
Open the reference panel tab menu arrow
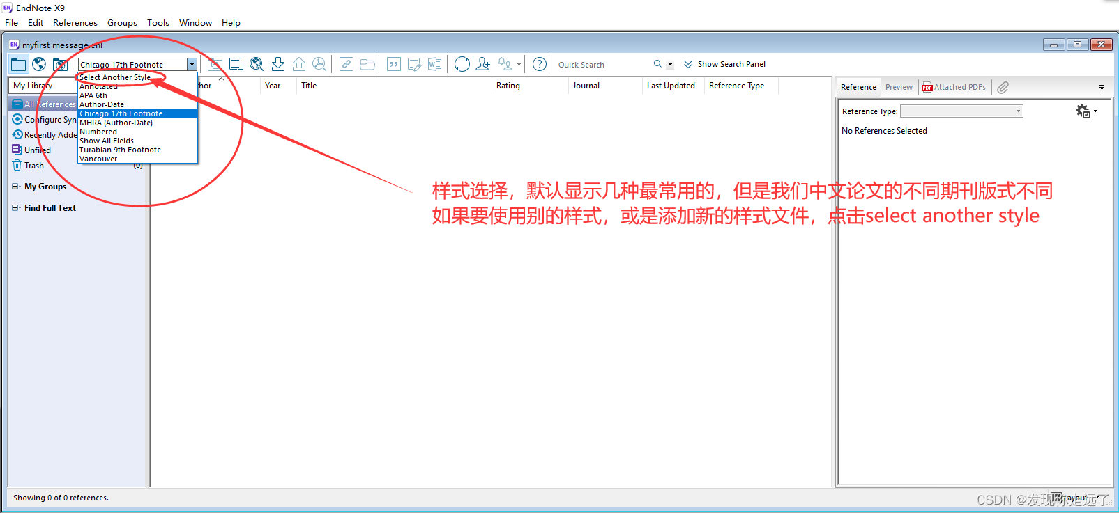coord(1102,88)
